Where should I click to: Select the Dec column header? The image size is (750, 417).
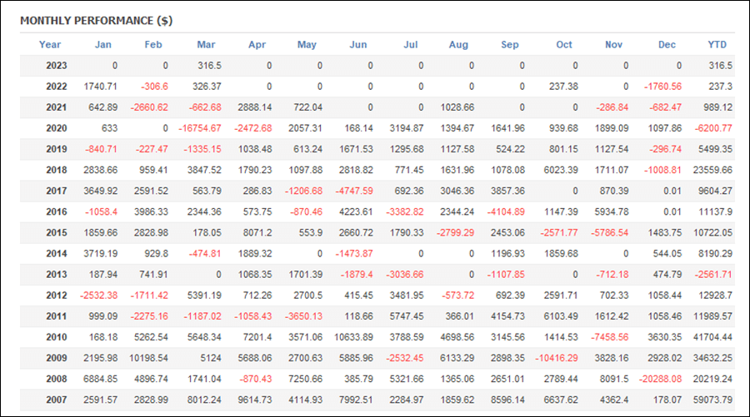pos(667,44)
